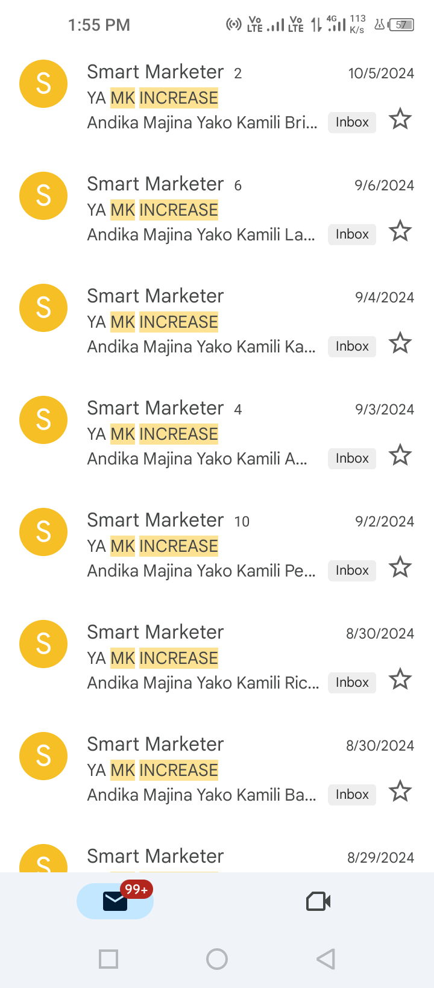Open recent apps with the square button
This screenshot has height=988, width=434.
pos(108,959)
